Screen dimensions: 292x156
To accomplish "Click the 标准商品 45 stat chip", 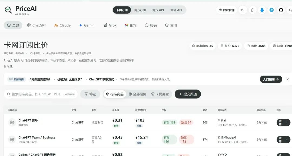I will (x=203, y=46).
